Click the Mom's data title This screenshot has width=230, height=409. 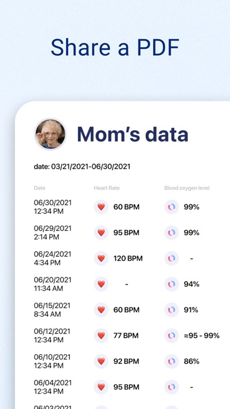click(x=133, y=135)
